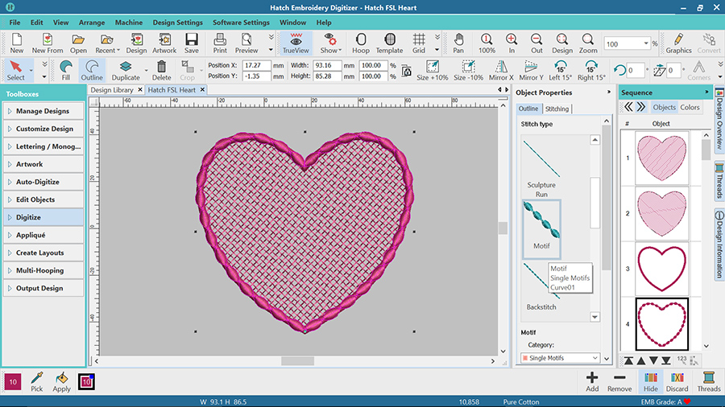Click the Pan tool icon
The width and height of the screenshot is (725, 407).
[x=458, y=43]
